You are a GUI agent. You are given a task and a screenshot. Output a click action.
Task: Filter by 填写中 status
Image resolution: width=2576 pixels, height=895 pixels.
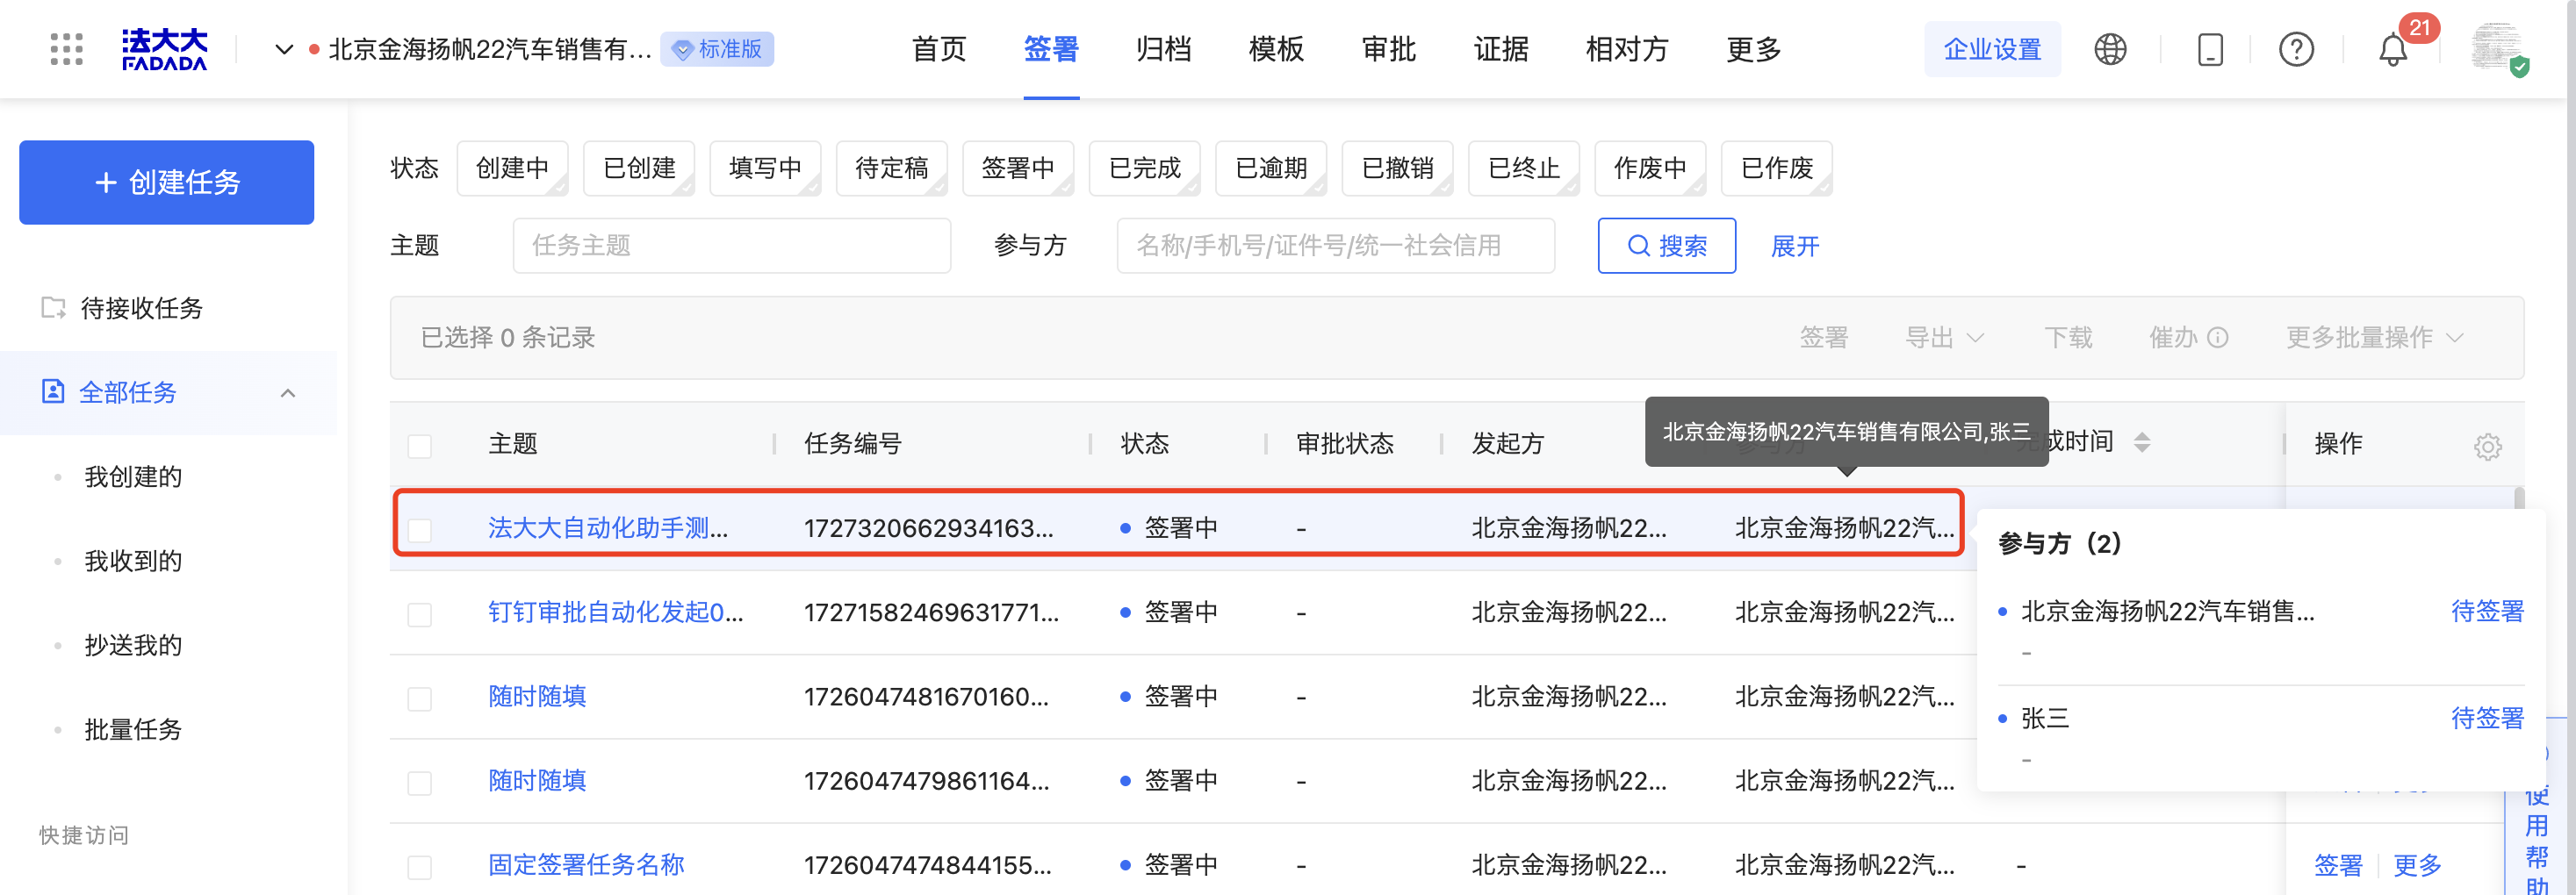[765, 168]
